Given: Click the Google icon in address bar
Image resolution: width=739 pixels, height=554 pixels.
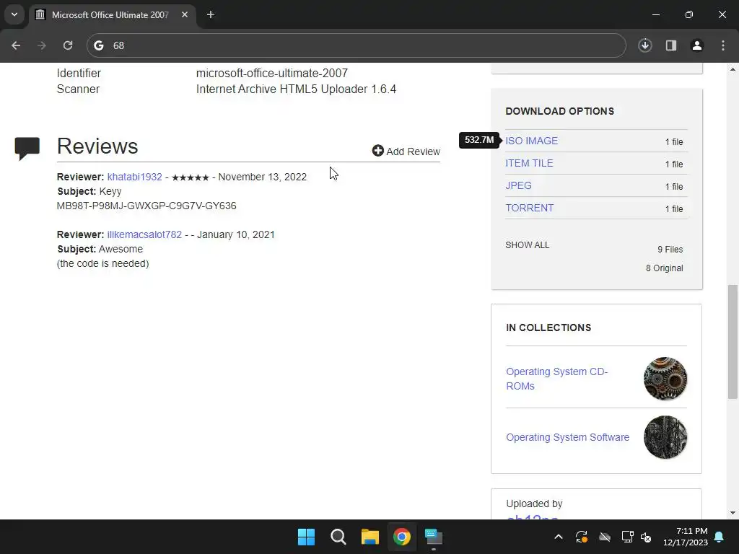Looking at the screenshot, I should tap(98, 45).
